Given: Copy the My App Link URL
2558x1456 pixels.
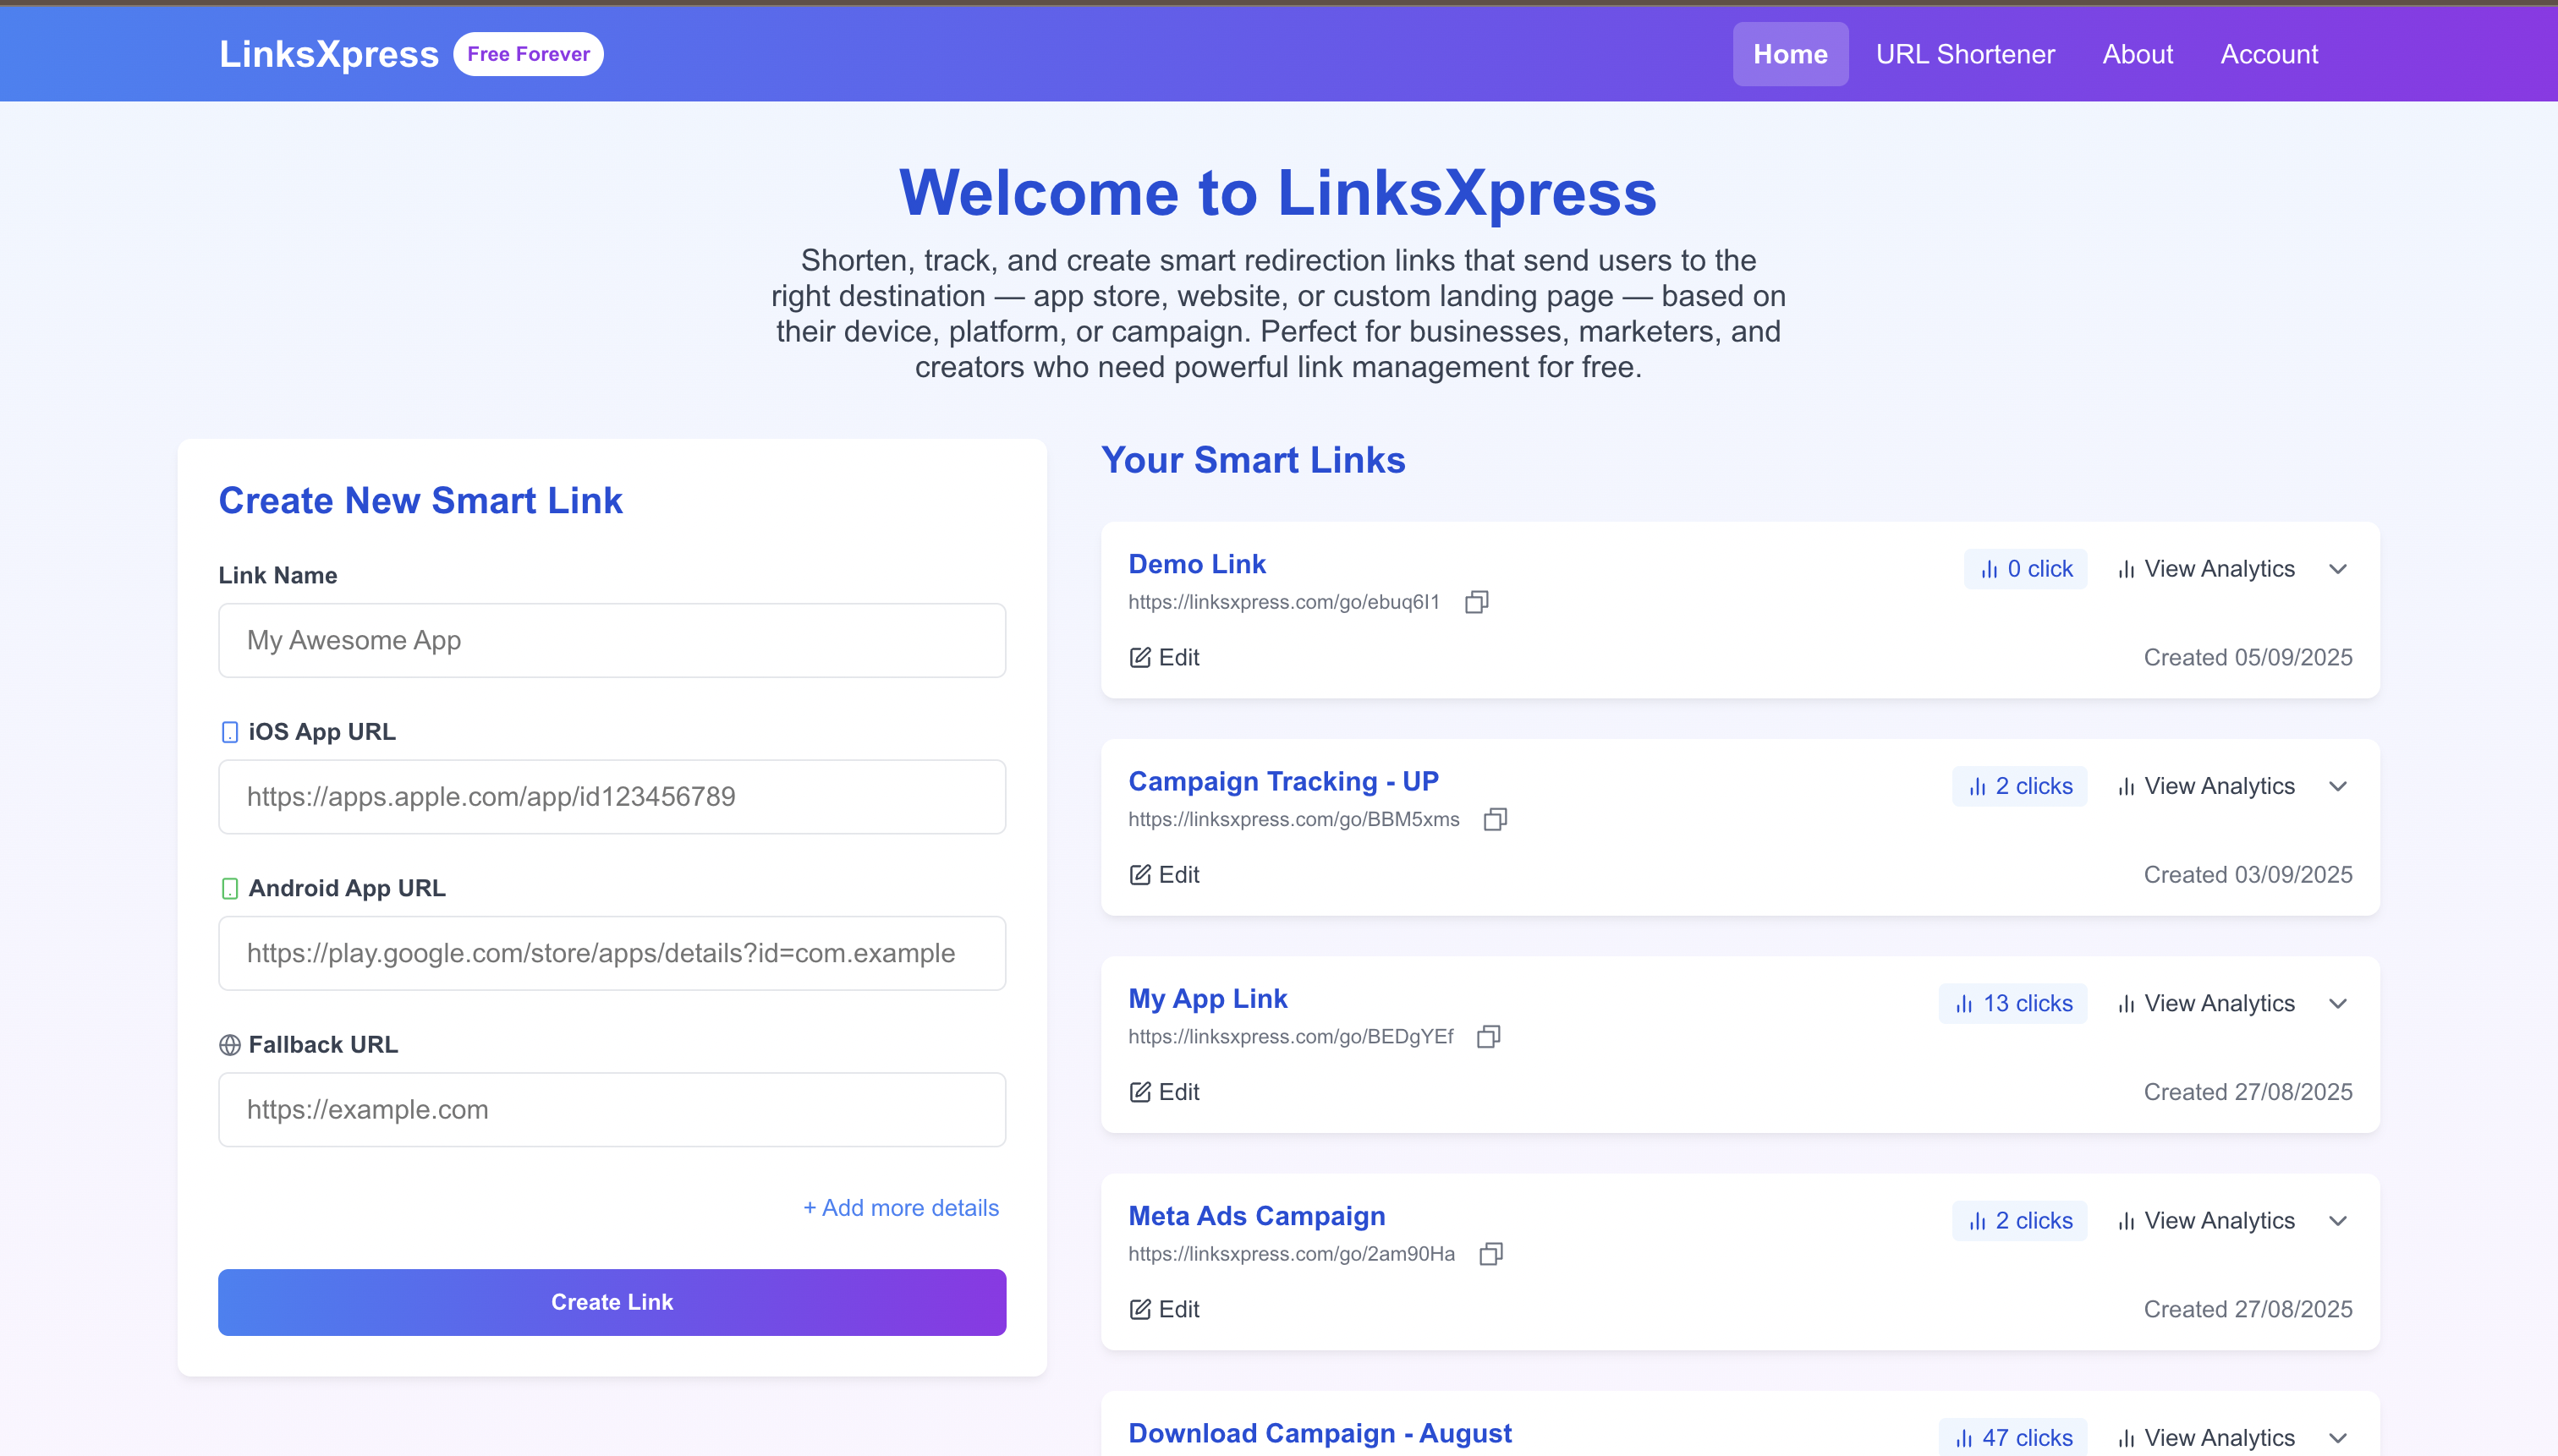Looking at the screenshot, I should pyautogui.click(x=1488, y=1036).
